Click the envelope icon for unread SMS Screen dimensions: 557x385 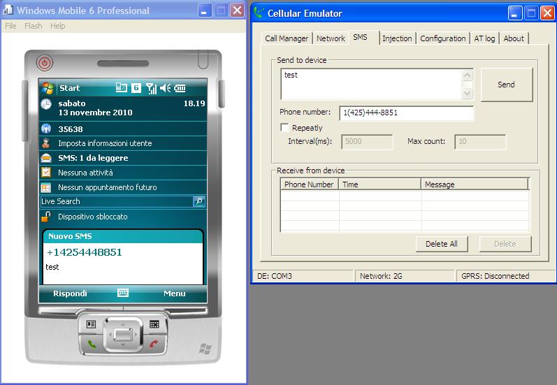[46, 158]
